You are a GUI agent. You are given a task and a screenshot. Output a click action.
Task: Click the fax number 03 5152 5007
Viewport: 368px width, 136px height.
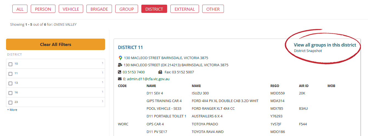tap(183, 72)
